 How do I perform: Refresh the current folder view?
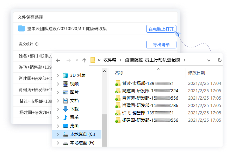tap(219, 60)
